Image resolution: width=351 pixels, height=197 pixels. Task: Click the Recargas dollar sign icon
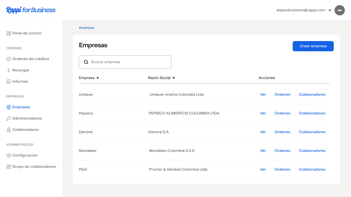(9, 70)
